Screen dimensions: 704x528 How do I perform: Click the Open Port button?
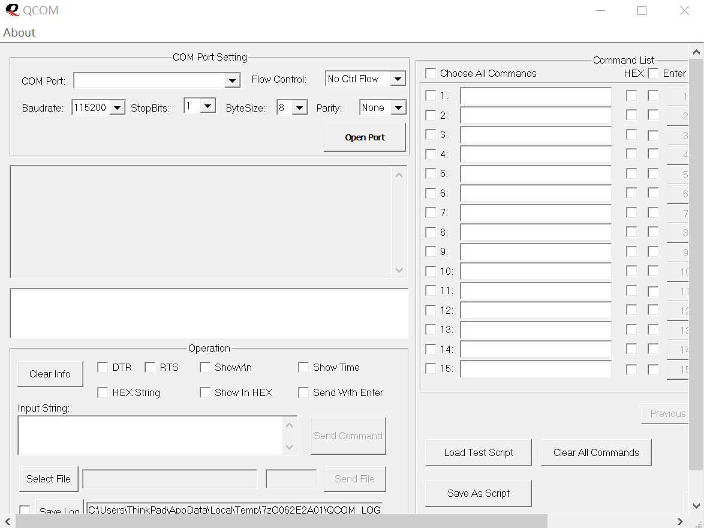[365, 137]
